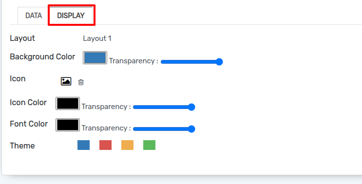Click the Background Color transparency slider
The height and width of the screenshot is (184, 362).
(x=191, y=62)
